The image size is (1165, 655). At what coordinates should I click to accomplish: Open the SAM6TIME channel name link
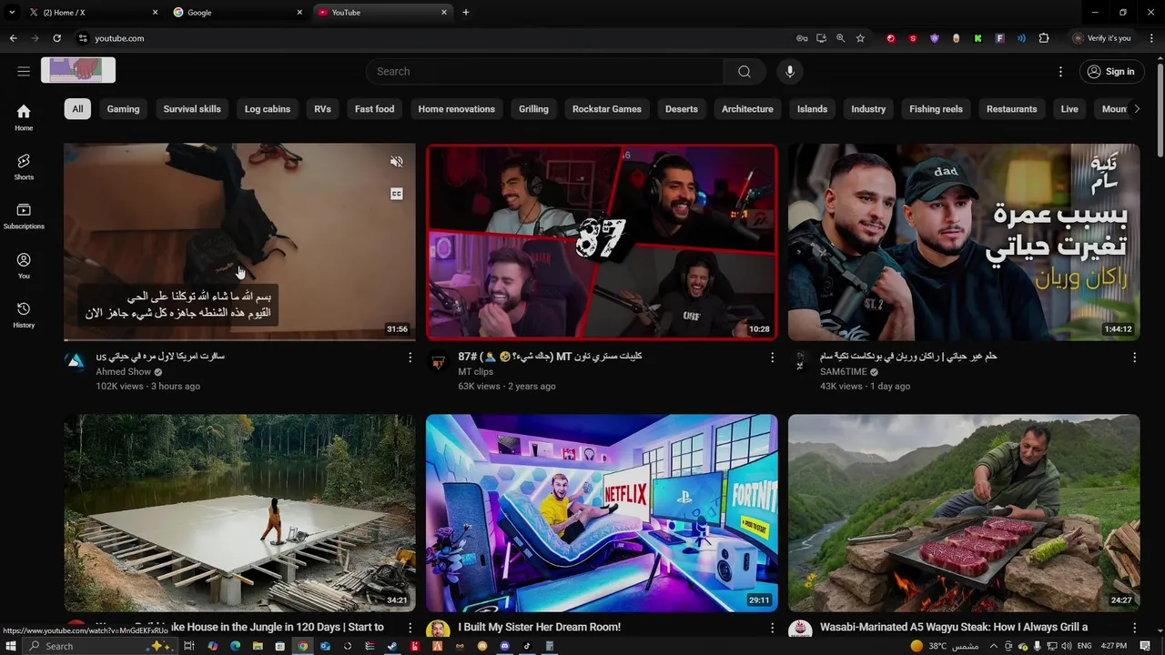click(x=844, y=372)
